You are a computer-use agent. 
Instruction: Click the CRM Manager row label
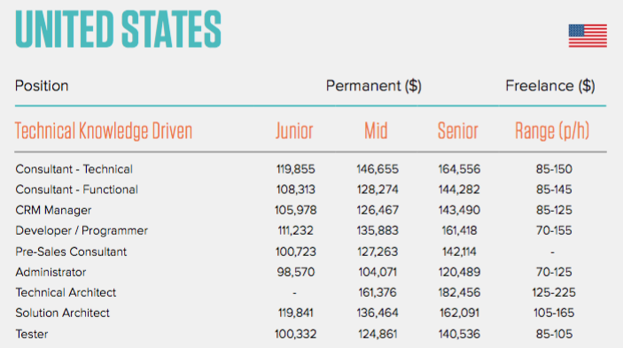(54, 211)
